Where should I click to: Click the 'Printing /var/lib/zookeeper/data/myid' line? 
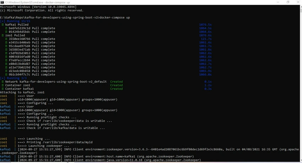tap(55, 142)
